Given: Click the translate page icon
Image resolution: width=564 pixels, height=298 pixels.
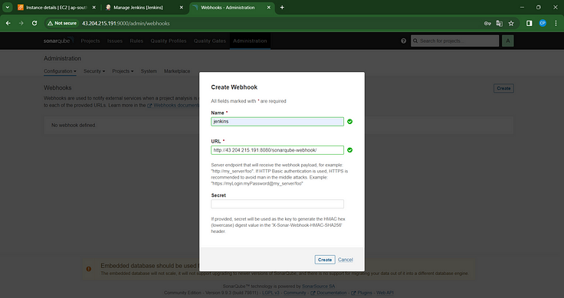Looking at the screenshot, I should pyautogui.click(x=500, y=24).
